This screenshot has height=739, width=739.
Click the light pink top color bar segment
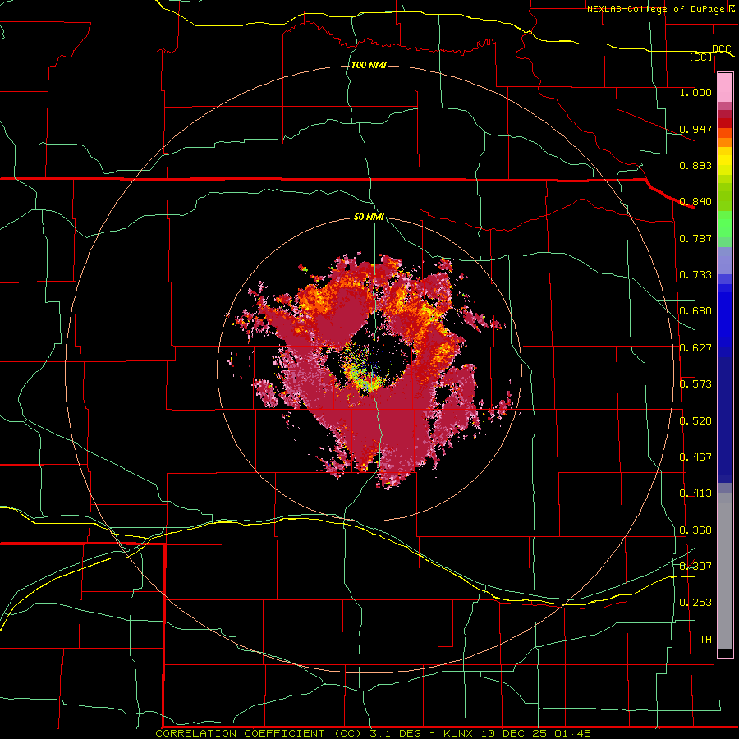(x=725, y=88)
